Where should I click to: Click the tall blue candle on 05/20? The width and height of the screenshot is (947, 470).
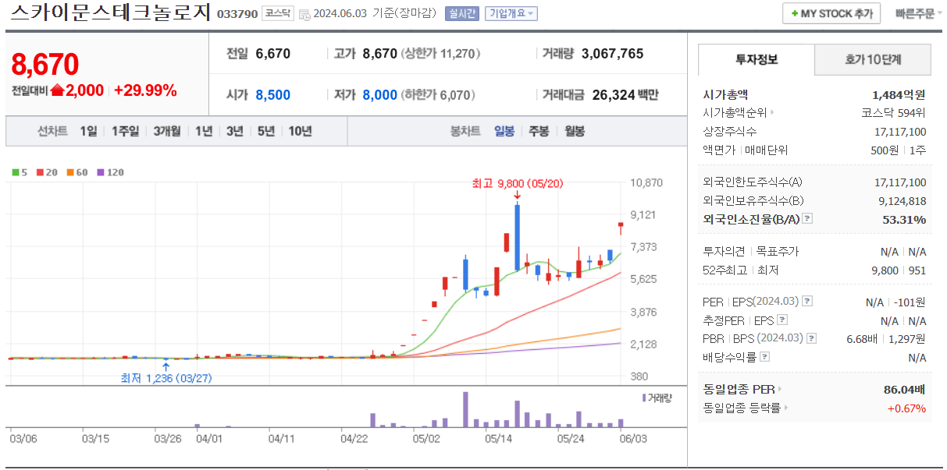[517, 237]
